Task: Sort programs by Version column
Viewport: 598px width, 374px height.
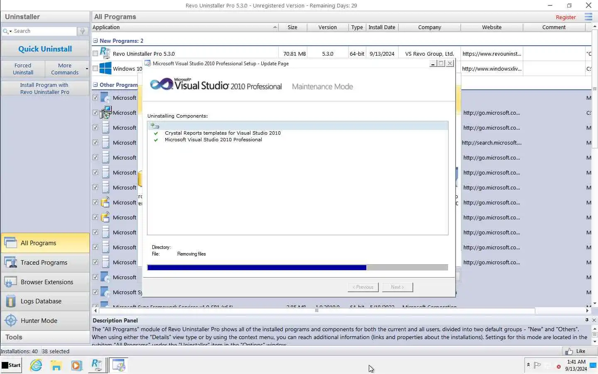Action: tap(327, 27)
